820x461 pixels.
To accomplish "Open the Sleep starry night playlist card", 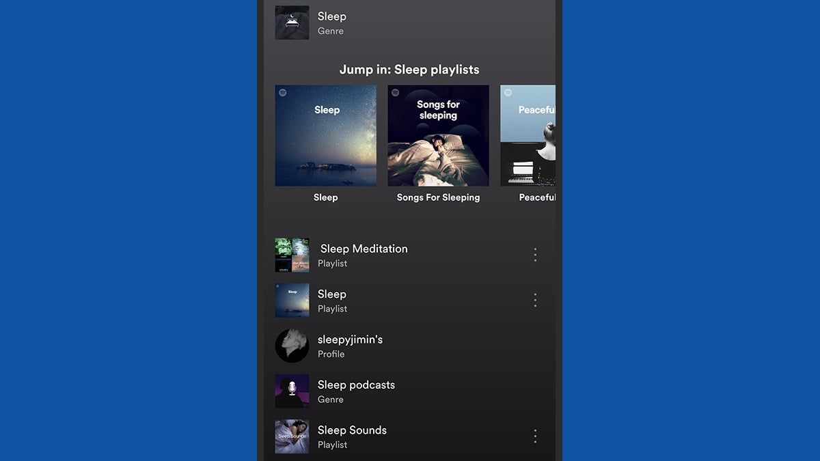I will tap(325, 135).
